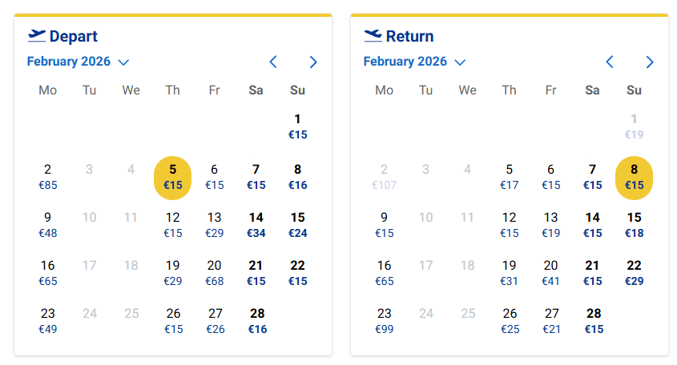Select highlighted February 5 departure date
Image resolution: width=677 pixels, height=365 pixels.
[173, 177]
